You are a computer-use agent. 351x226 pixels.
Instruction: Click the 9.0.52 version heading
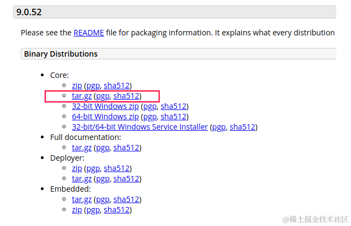coord(29,12)
